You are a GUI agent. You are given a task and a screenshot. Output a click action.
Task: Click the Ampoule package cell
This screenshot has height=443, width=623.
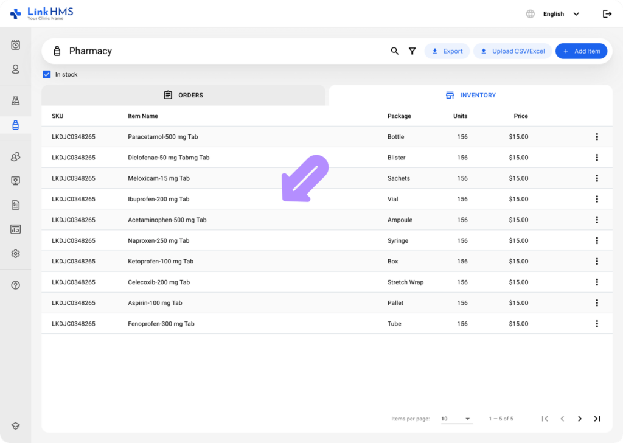click(400, 220)
